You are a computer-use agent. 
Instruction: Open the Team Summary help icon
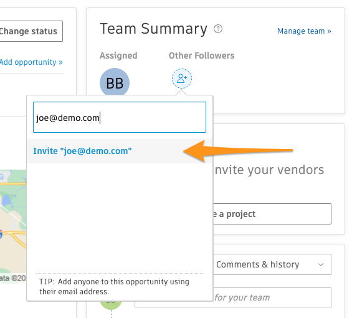tap(218, 29)
